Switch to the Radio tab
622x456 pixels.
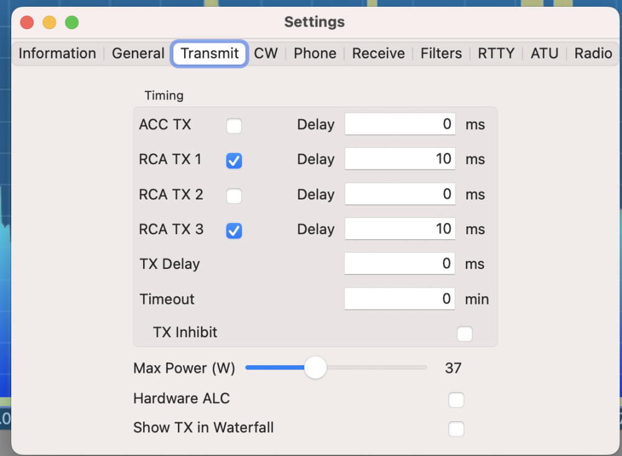coord(593,53)
